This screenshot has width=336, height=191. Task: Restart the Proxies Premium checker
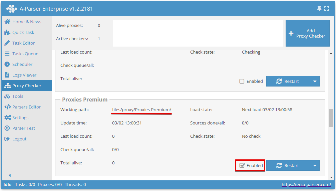(288, 165)
